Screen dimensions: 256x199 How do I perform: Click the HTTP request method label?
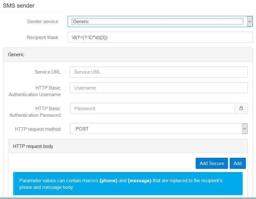(38, 129)
